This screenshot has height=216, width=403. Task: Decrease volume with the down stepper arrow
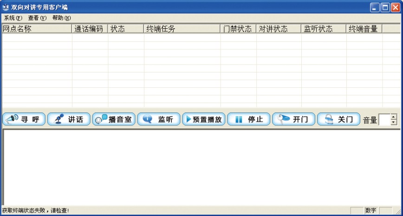point(394,123)
